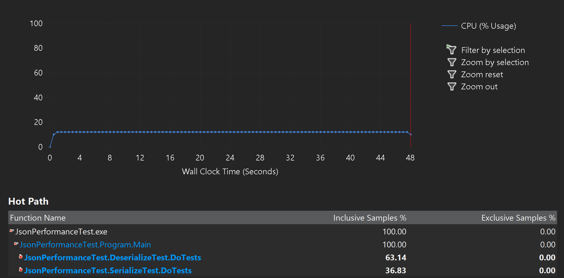Click the Zoom by selection link

(x=495, y=62)
